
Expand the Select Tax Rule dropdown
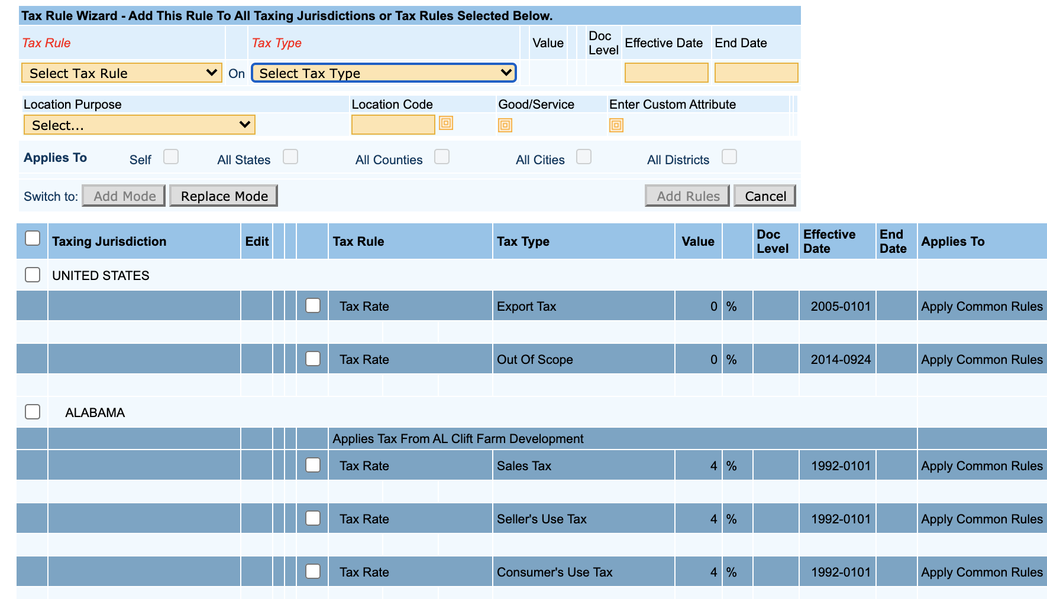point(121,73)
